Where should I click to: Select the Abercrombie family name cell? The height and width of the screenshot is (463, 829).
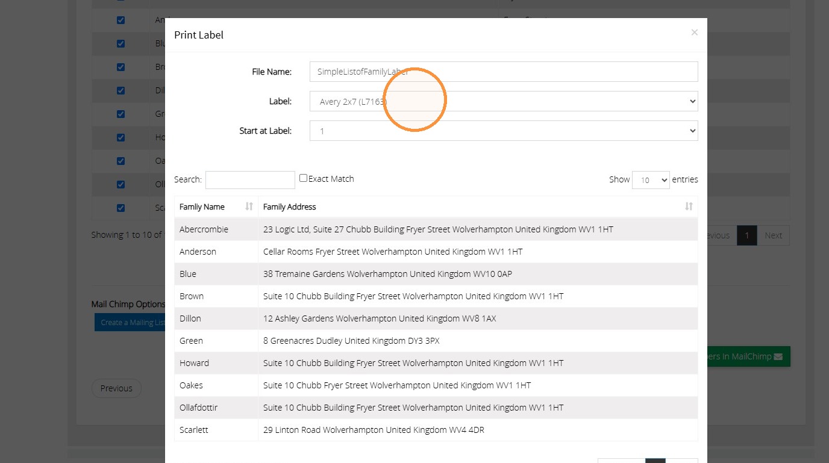[x=216, y=229]
